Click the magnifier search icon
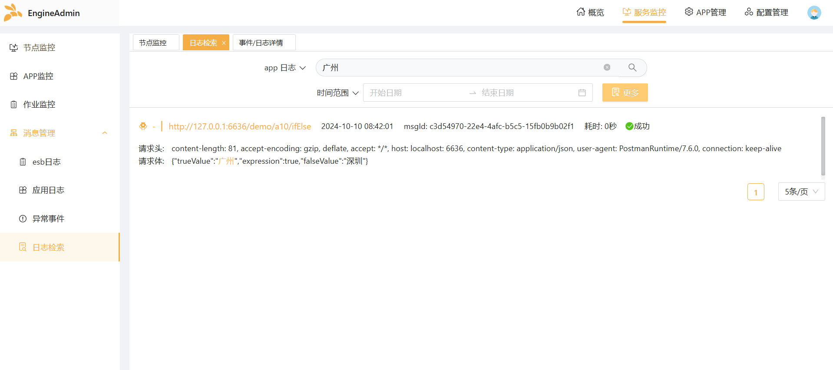This screenshot has width=833, height=370. click(x=632, y=67)
